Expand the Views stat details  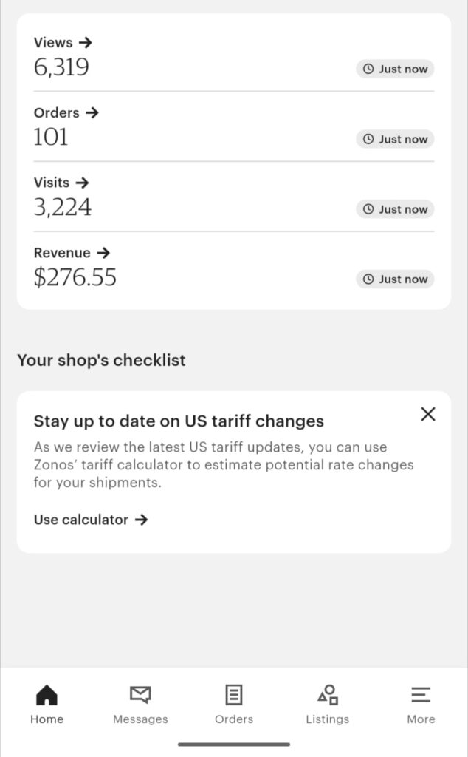pyautogui.click(x=63, y=43)
